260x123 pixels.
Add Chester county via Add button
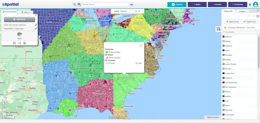click(x=138, y=63)
